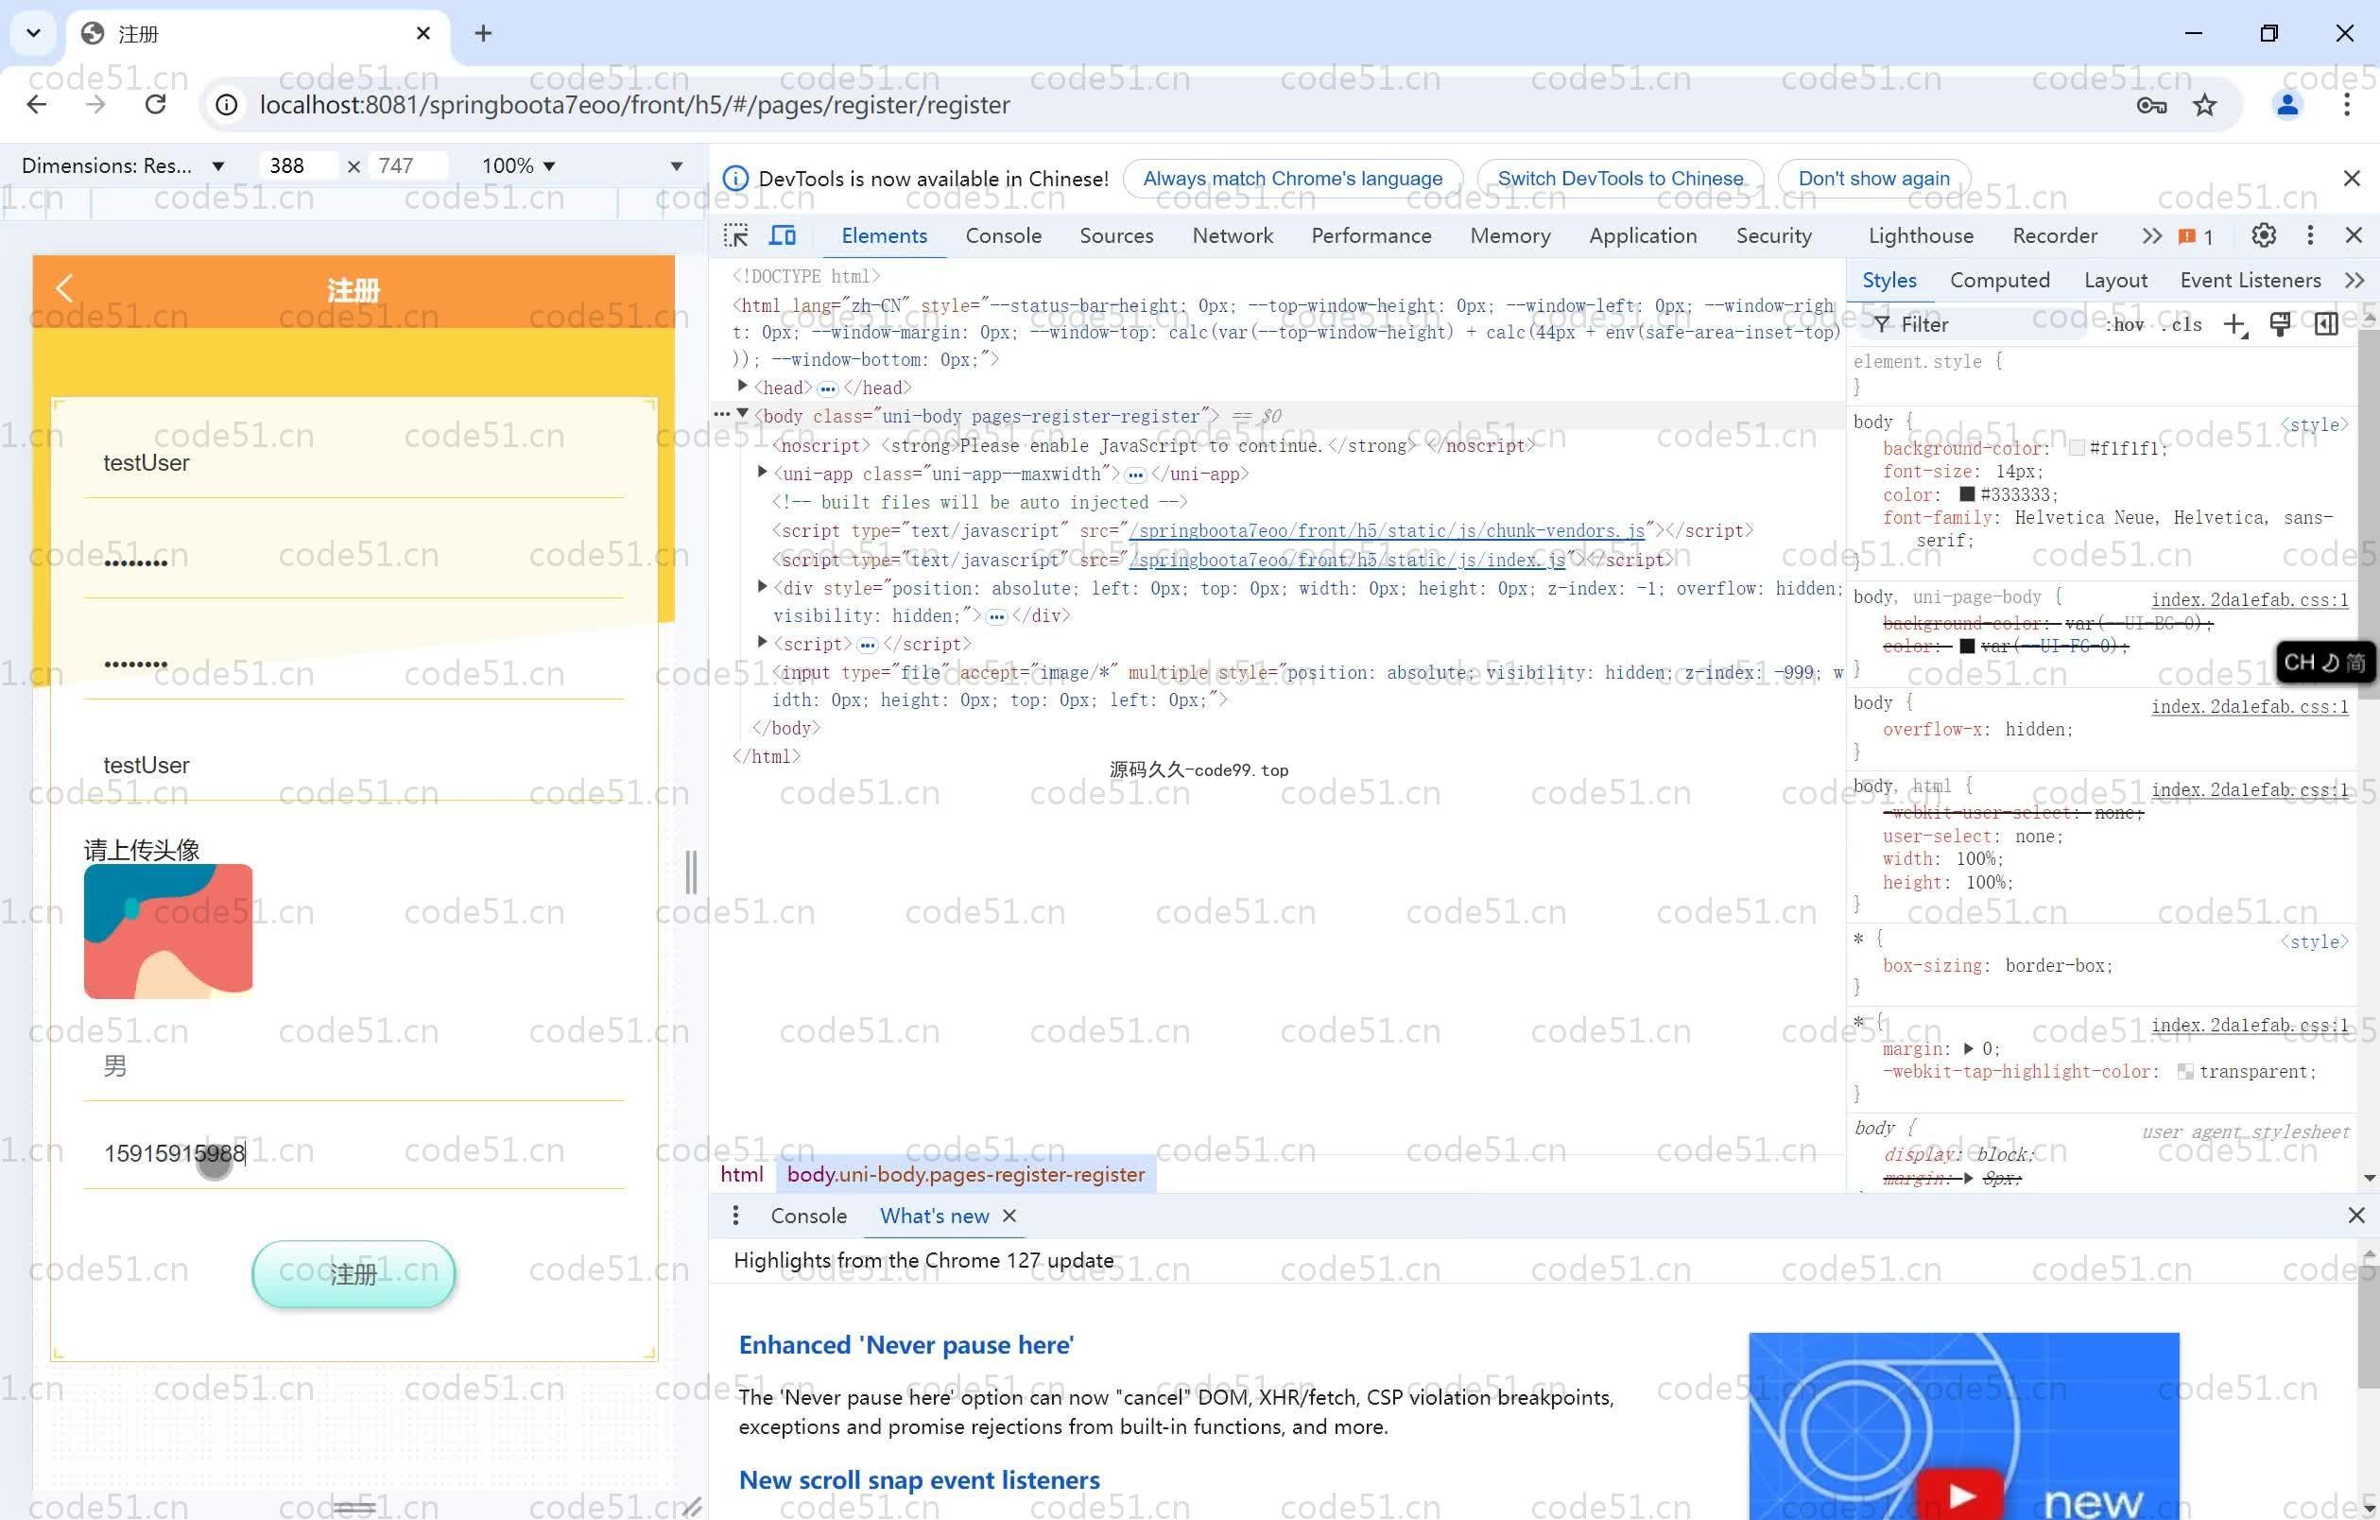Show more Styles pane tabs with the chevron

click(2354, 282)
